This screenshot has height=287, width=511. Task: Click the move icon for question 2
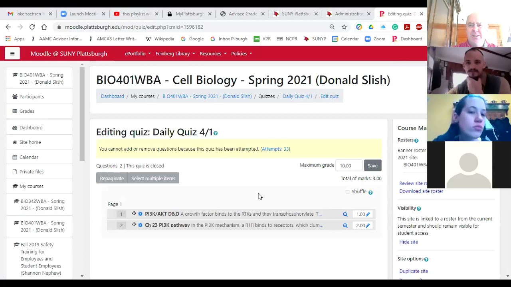[134, 225]
